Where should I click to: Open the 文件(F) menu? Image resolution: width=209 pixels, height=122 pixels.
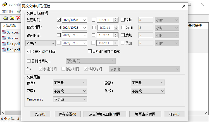pyautogui.click(x=8, y=11)
